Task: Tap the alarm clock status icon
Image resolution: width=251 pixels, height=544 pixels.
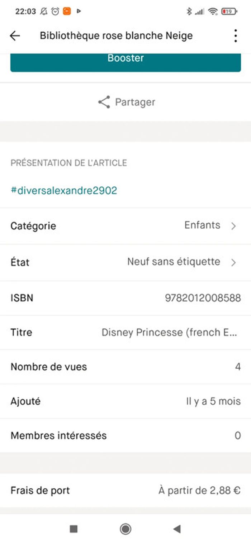Action: (55, 11)
